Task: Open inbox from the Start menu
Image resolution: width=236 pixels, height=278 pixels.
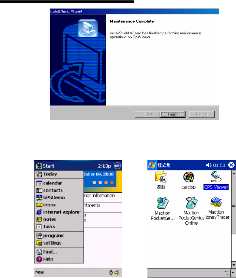Action: [59, 205]
